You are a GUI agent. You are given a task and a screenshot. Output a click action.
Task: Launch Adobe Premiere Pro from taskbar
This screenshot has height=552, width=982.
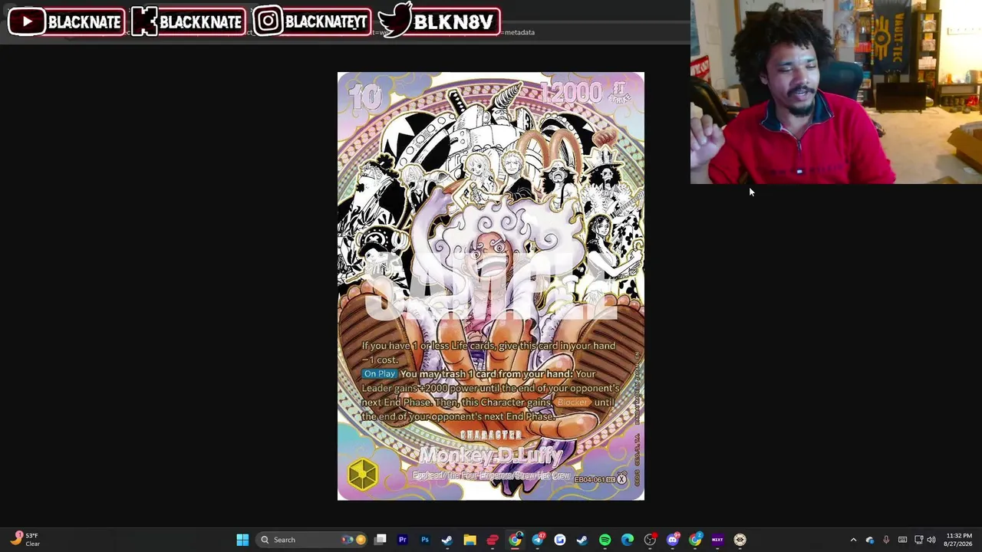(x=402, y=540)
